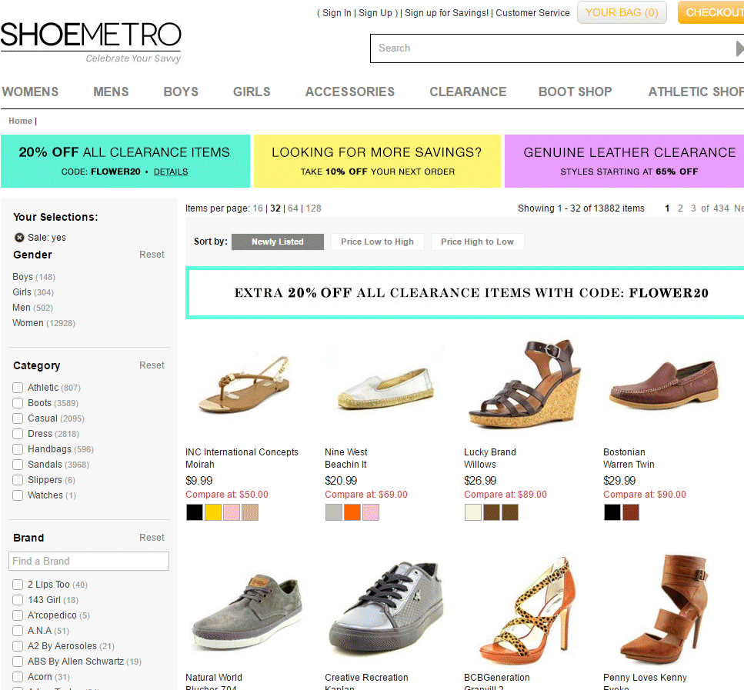The image size is (744, 690).
Task: Open the CLEARANCE menu
Action: (468, 92)
